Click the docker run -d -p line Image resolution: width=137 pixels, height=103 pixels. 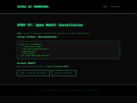tap(31, 45)
